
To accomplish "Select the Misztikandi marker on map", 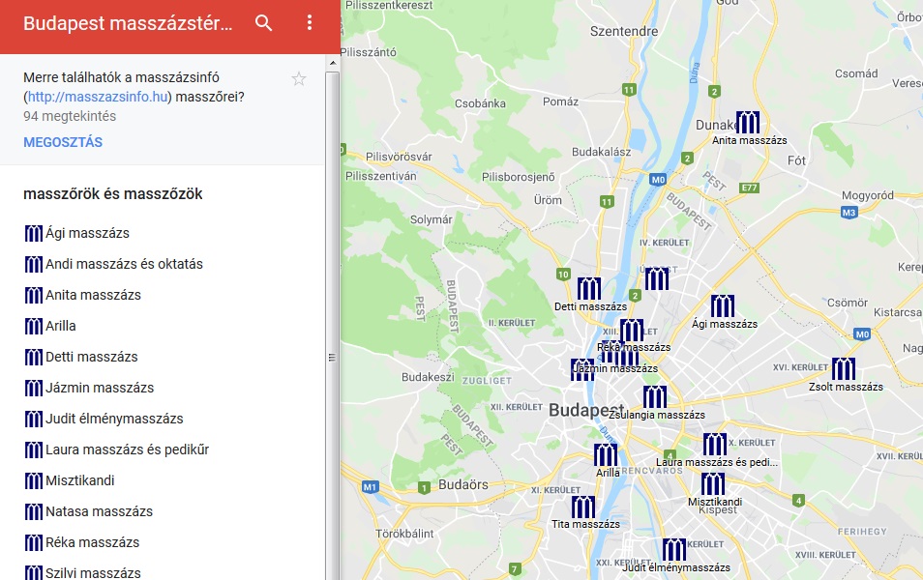I will pyautogui.click(x=713, y=484).
